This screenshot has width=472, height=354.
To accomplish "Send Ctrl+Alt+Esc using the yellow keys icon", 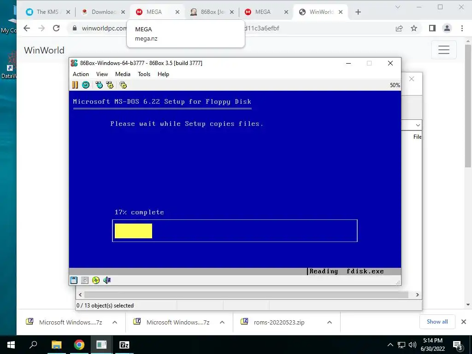I will [x=110, y=85].
